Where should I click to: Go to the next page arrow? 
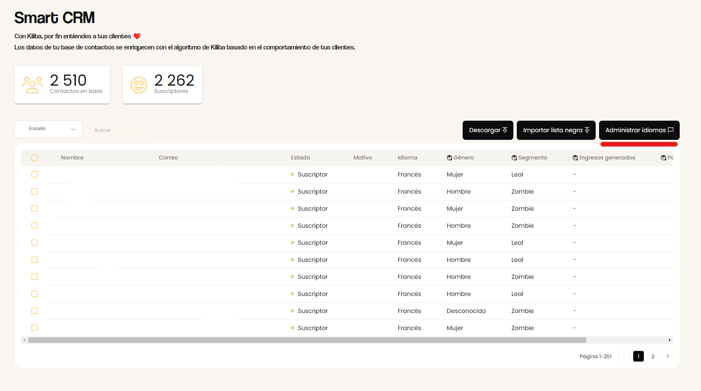coord(668,356)
